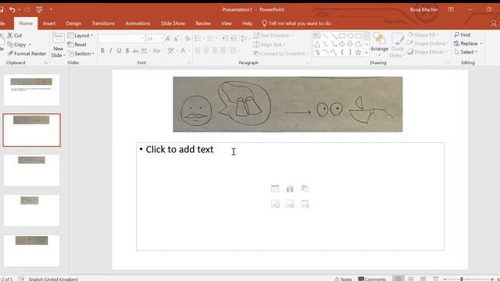Click Increase Font Size icon
The width and height of the screenshot is (500, 281).
point(168,38)
